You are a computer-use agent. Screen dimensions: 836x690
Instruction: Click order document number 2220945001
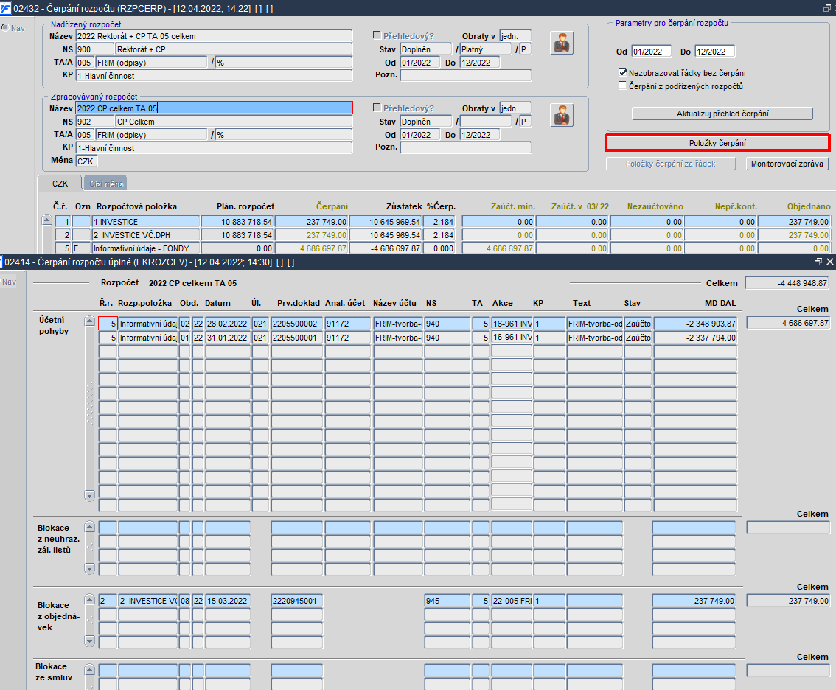(x=296, y=600)
